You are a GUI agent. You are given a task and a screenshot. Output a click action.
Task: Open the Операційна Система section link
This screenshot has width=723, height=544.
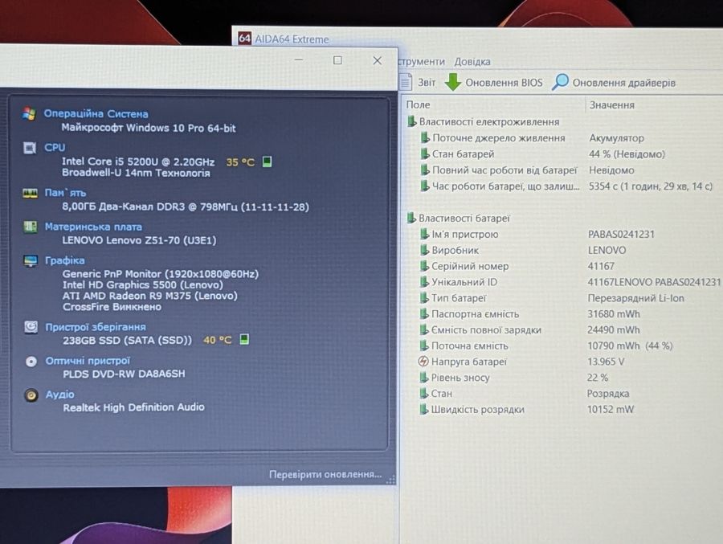coord(96,113)
